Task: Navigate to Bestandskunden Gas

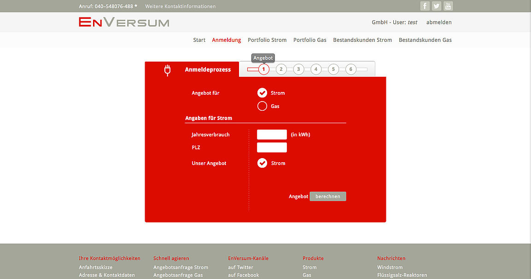Action: (x=425, y=40)
